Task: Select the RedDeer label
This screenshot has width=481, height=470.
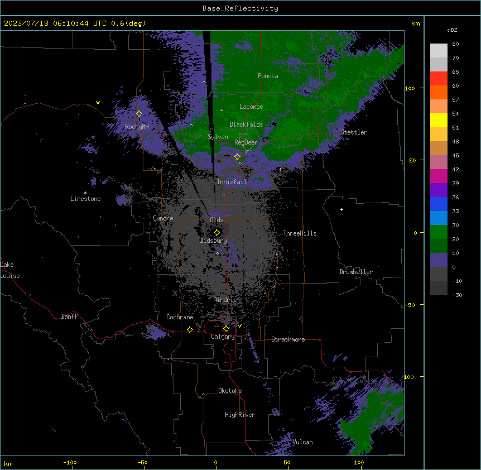Action: tap(246, 142)
